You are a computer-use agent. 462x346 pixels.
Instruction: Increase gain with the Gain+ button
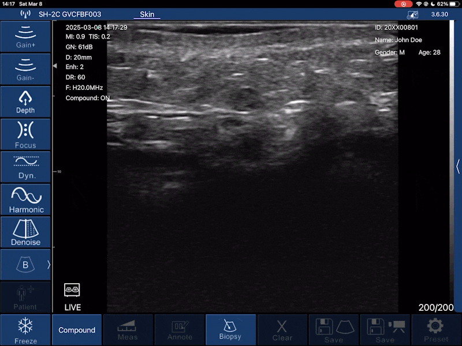[25, 36]
